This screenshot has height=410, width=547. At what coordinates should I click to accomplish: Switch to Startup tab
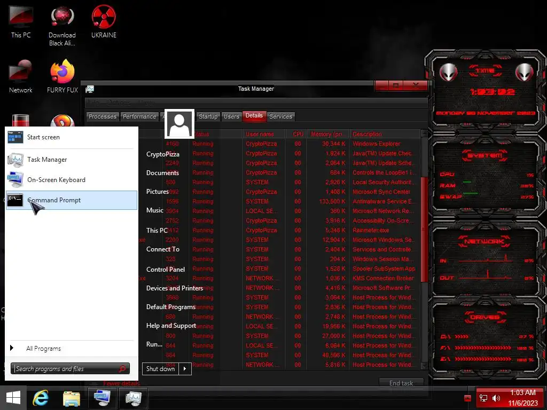click(208, 116)
